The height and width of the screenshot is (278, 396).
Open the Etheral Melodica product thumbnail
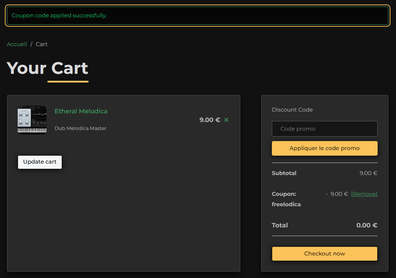pyautogui.click(x=32, y=120)
